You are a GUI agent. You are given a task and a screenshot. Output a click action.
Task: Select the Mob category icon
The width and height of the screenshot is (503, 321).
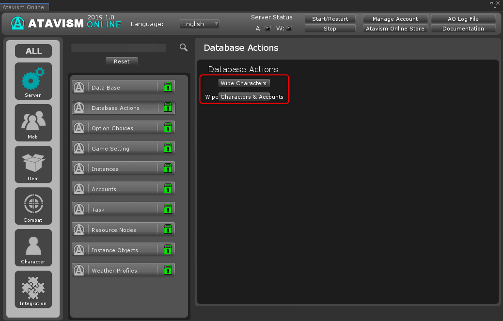point(33,122)
